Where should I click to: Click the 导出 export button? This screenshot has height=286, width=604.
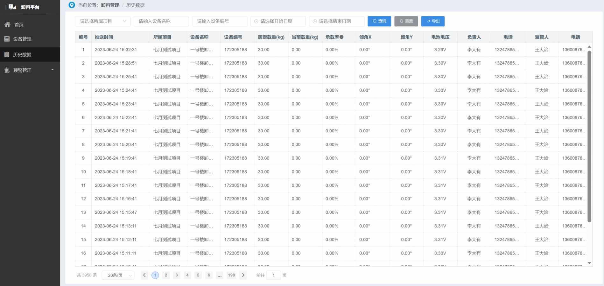(432, 21)
